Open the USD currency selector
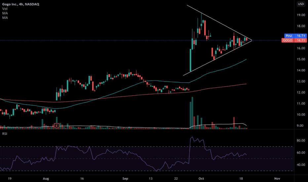Viewport: 308px width, 182px height. (301, 4)
